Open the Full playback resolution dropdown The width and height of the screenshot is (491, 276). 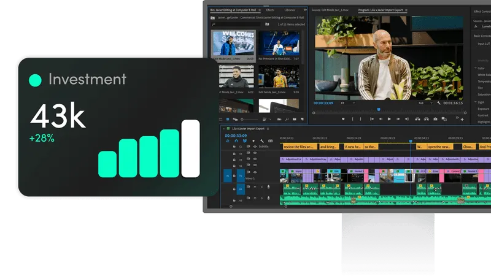[425, 103]
